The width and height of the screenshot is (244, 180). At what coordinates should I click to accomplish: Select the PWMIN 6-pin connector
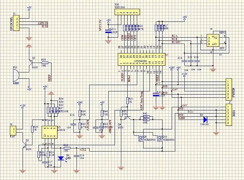point(229,89)
